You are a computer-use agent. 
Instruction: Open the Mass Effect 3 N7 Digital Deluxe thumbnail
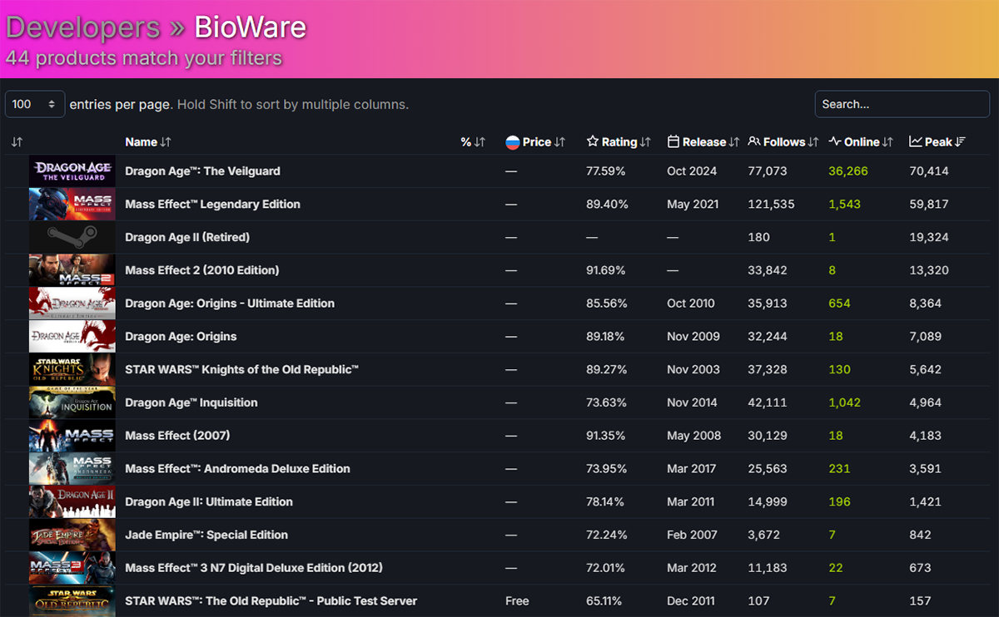(72, 568)
